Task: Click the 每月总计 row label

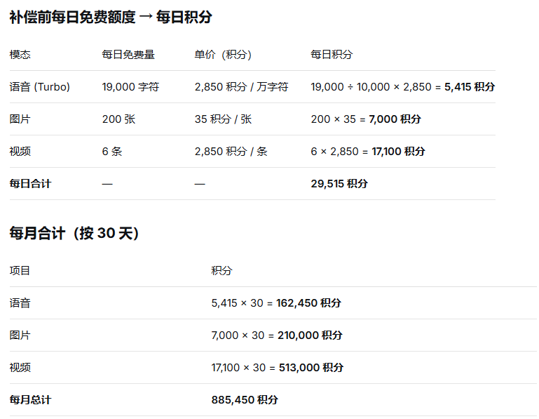Action: (x=30, y=400)
